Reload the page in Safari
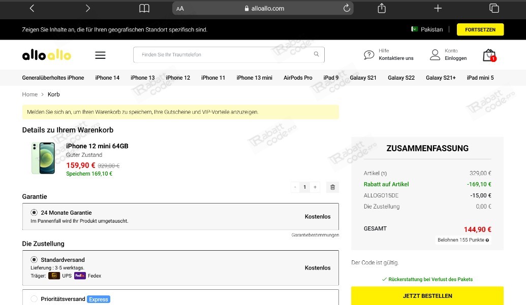The height and width of the screenshot is (305, 526). (347, 8)
